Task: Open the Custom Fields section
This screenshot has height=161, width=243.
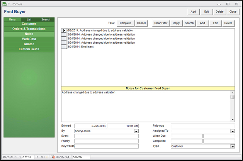Action: point(29,49)
